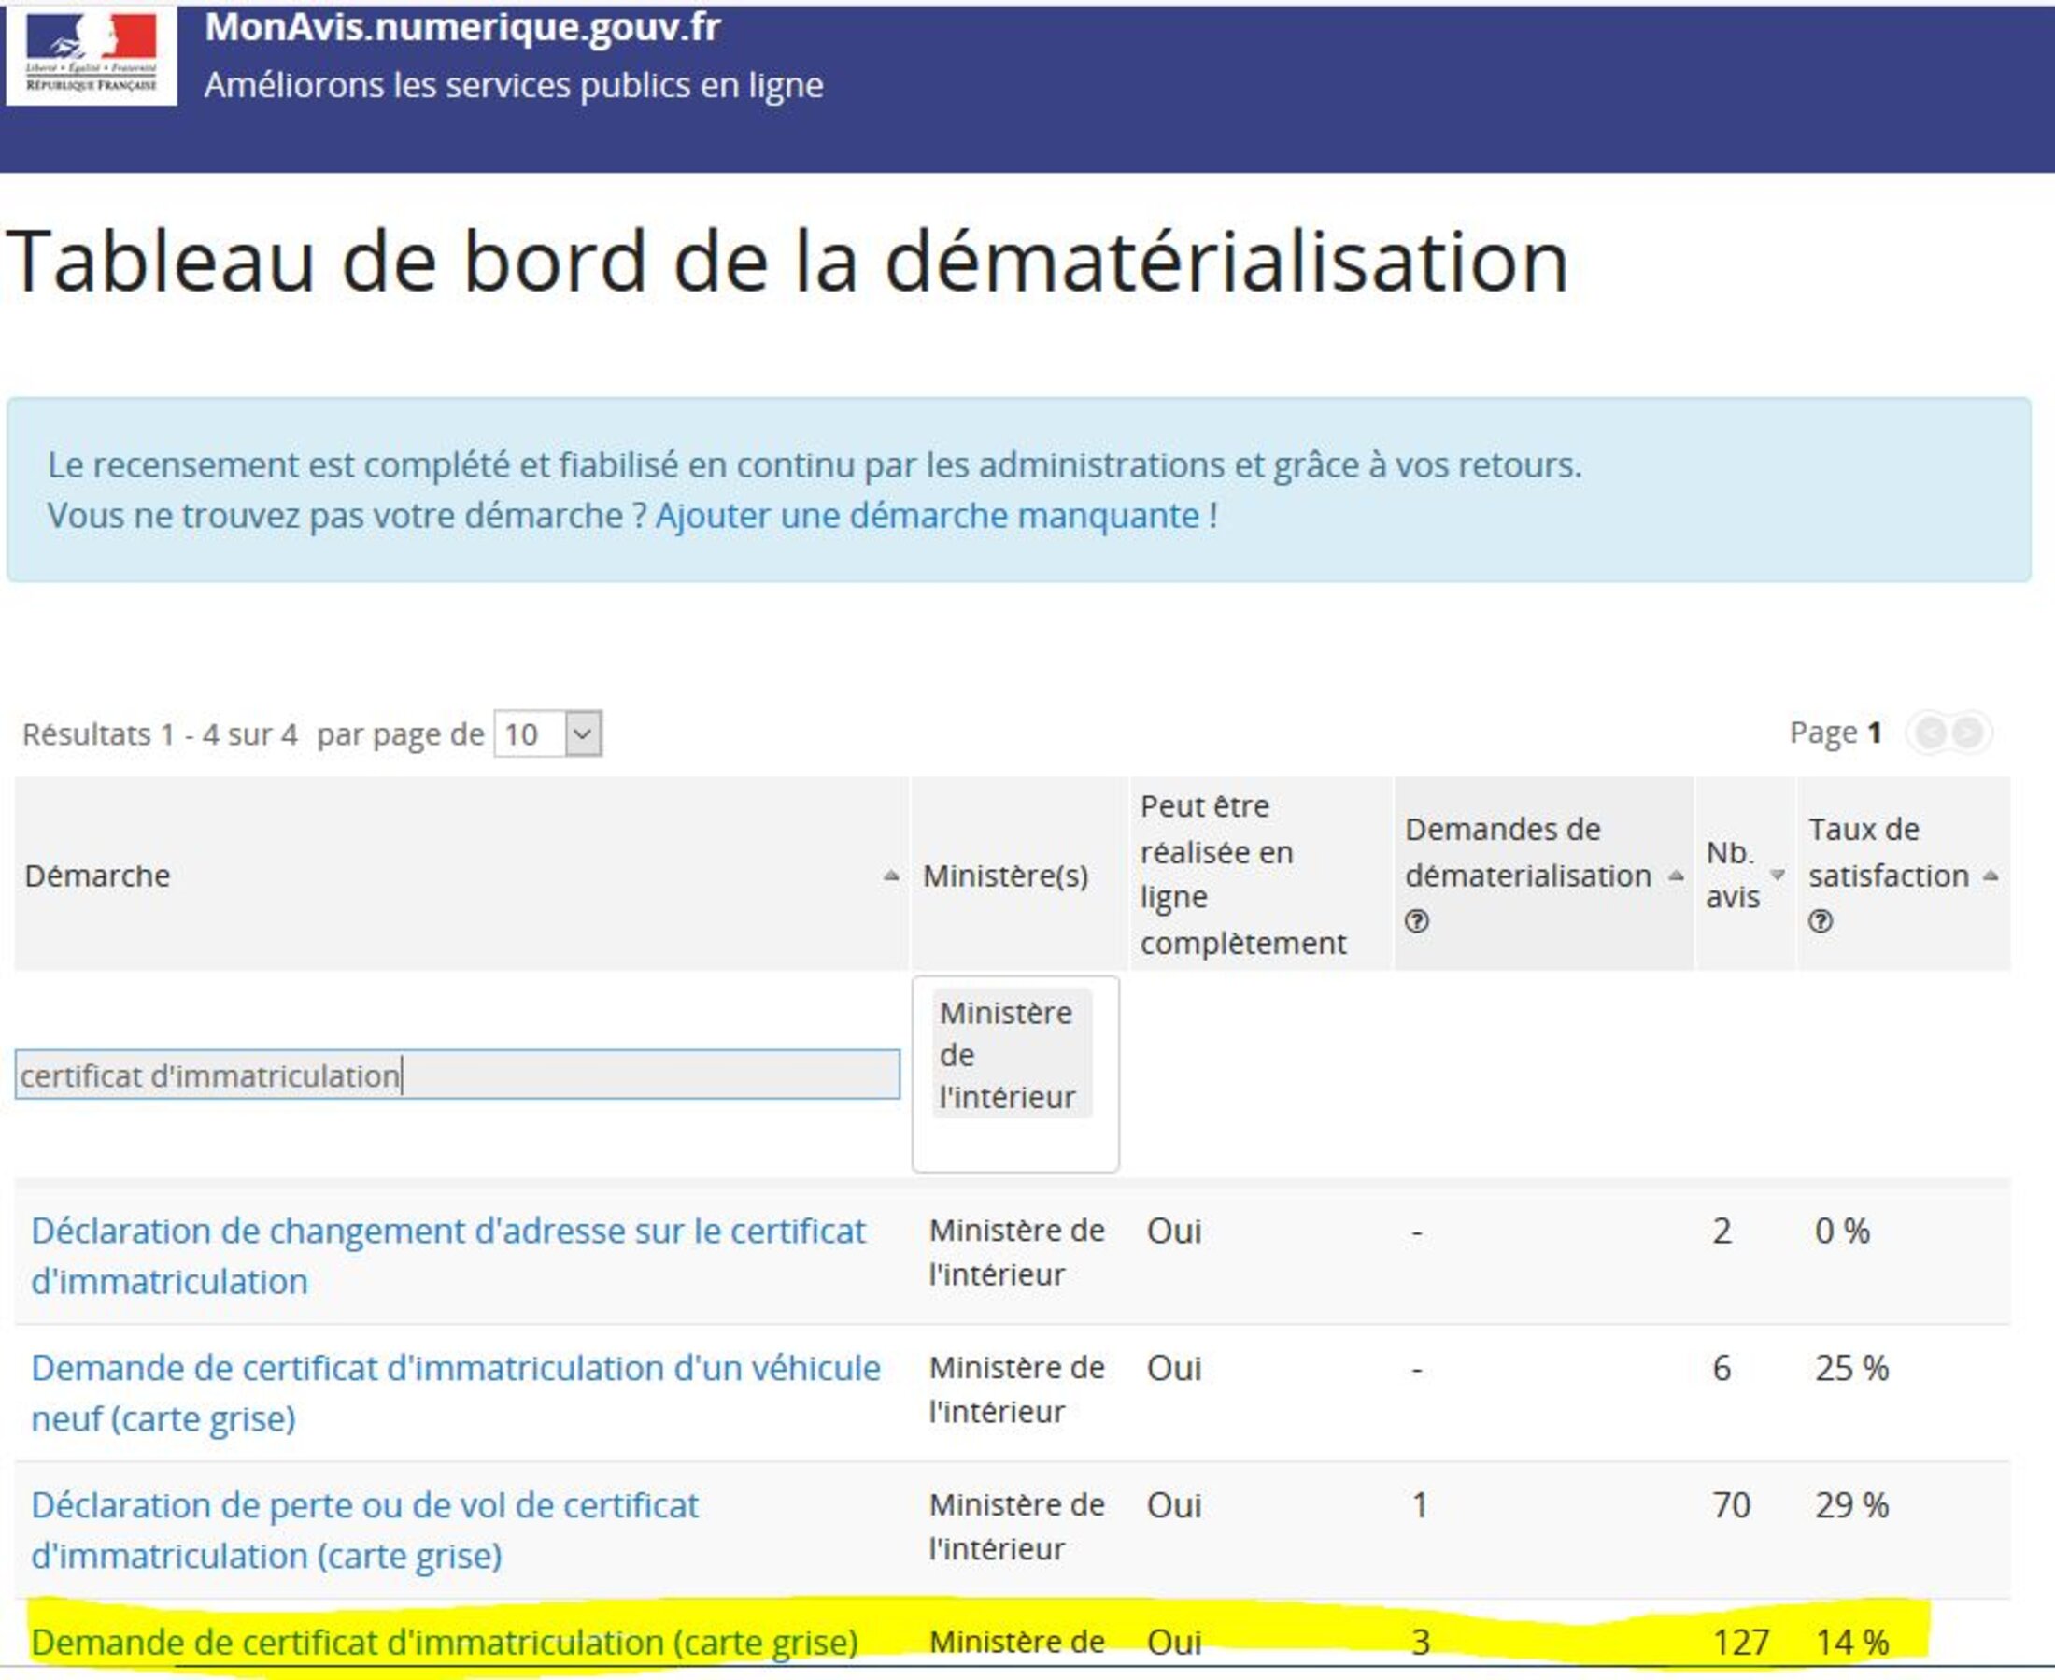
Task: Click help icon under Taux de satisfaction
Action: click(x=1820, y=921)
